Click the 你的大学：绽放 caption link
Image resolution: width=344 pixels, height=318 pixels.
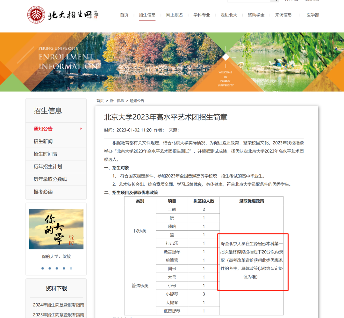56,256
